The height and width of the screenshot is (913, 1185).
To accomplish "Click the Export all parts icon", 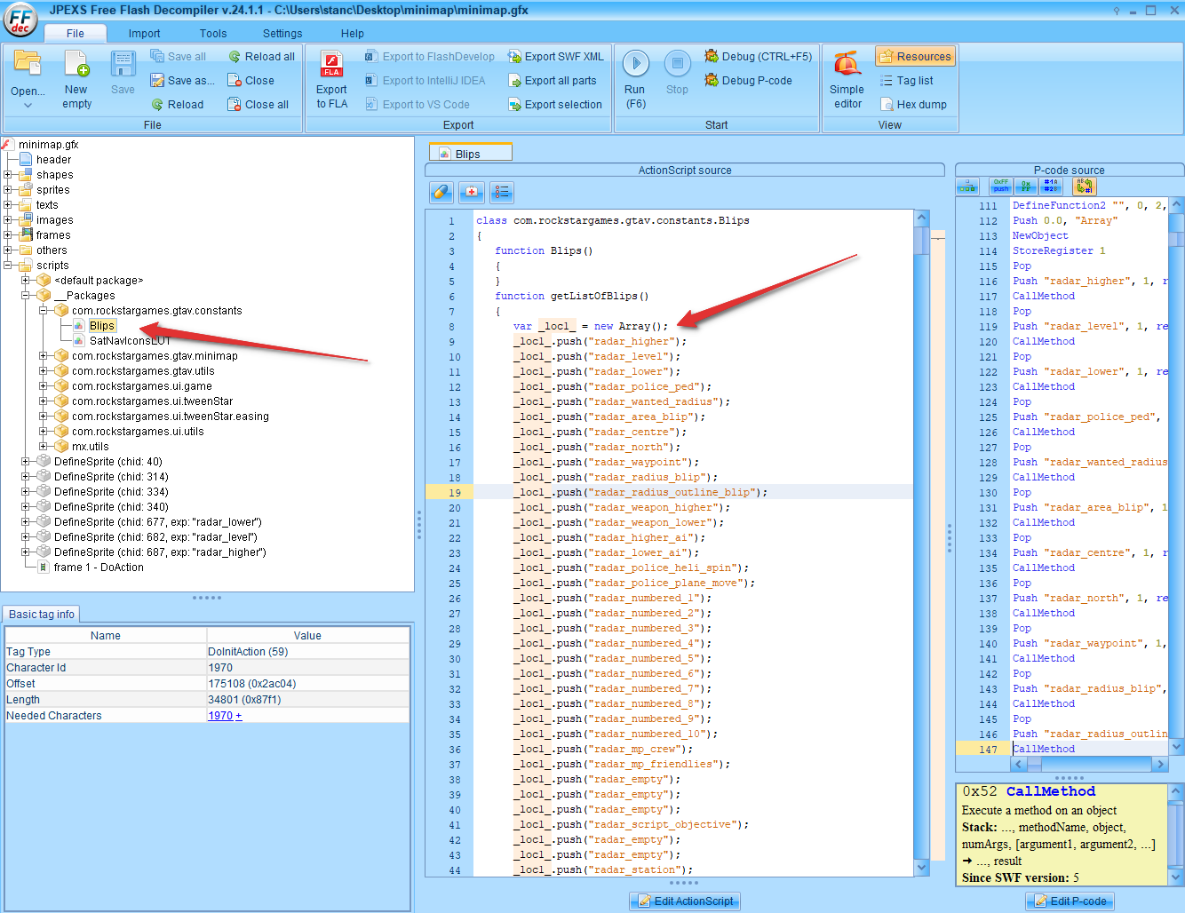I will [554, 80].
